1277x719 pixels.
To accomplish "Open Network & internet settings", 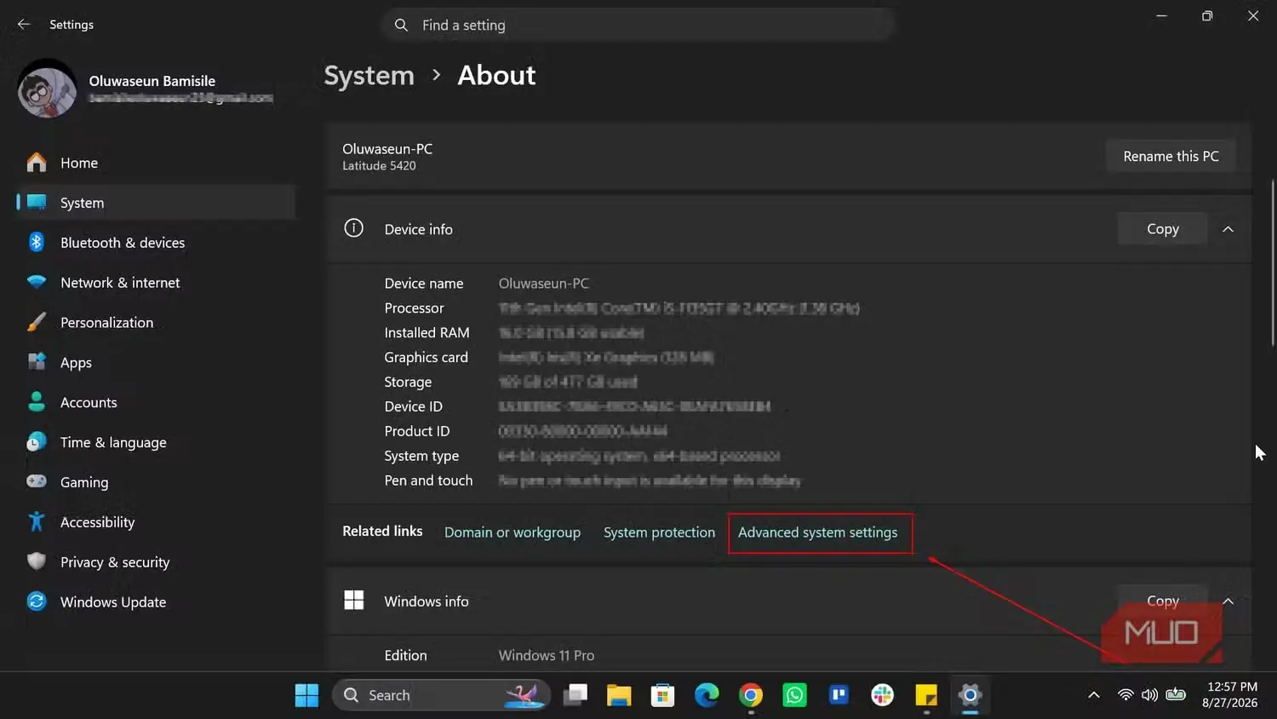I will coord(155,283).
